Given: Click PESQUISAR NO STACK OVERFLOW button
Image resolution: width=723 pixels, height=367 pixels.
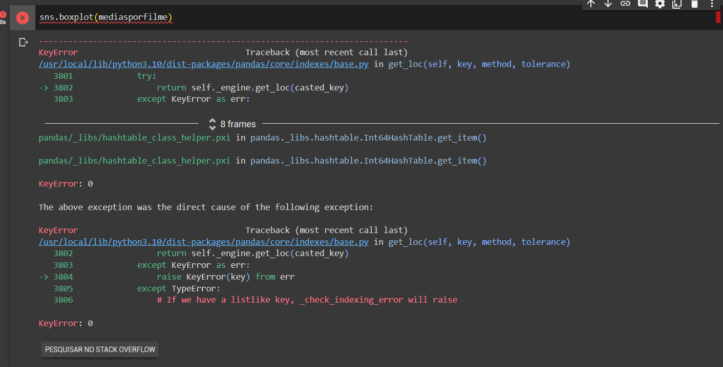Looking at the screenshot, I should [100, 350].
